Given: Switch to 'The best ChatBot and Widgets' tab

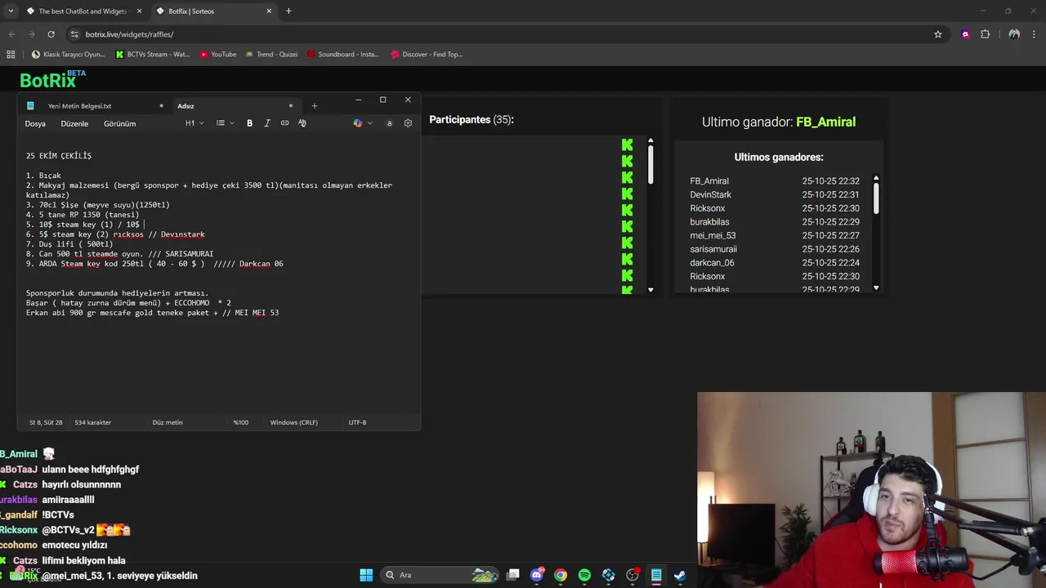Looking at the screenshot, I should coord(83,11).
